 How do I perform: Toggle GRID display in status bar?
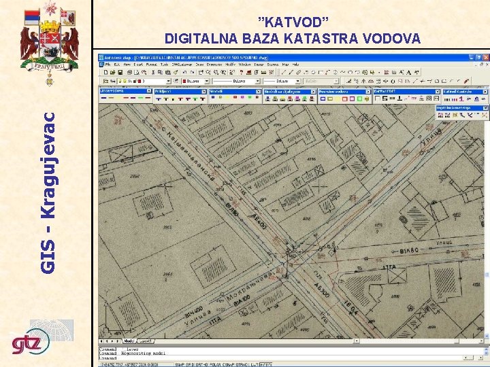click(190, 364)
